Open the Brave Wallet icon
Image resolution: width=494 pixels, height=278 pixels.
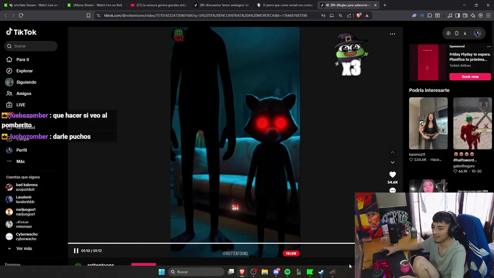(x=465, y=15)
